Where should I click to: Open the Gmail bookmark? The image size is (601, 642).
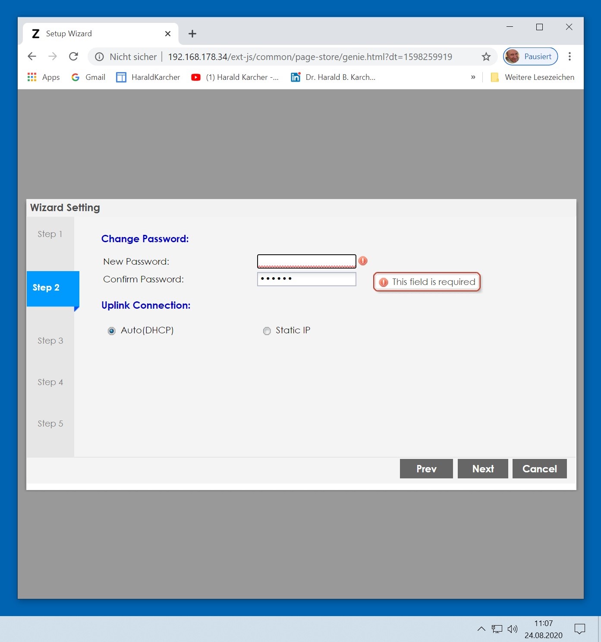point(88,77)
